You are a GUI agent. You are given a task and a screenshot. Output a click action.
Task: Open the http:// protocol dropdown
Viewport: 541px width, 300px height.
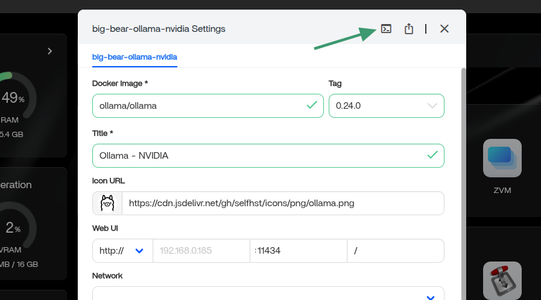coord(122,251)
